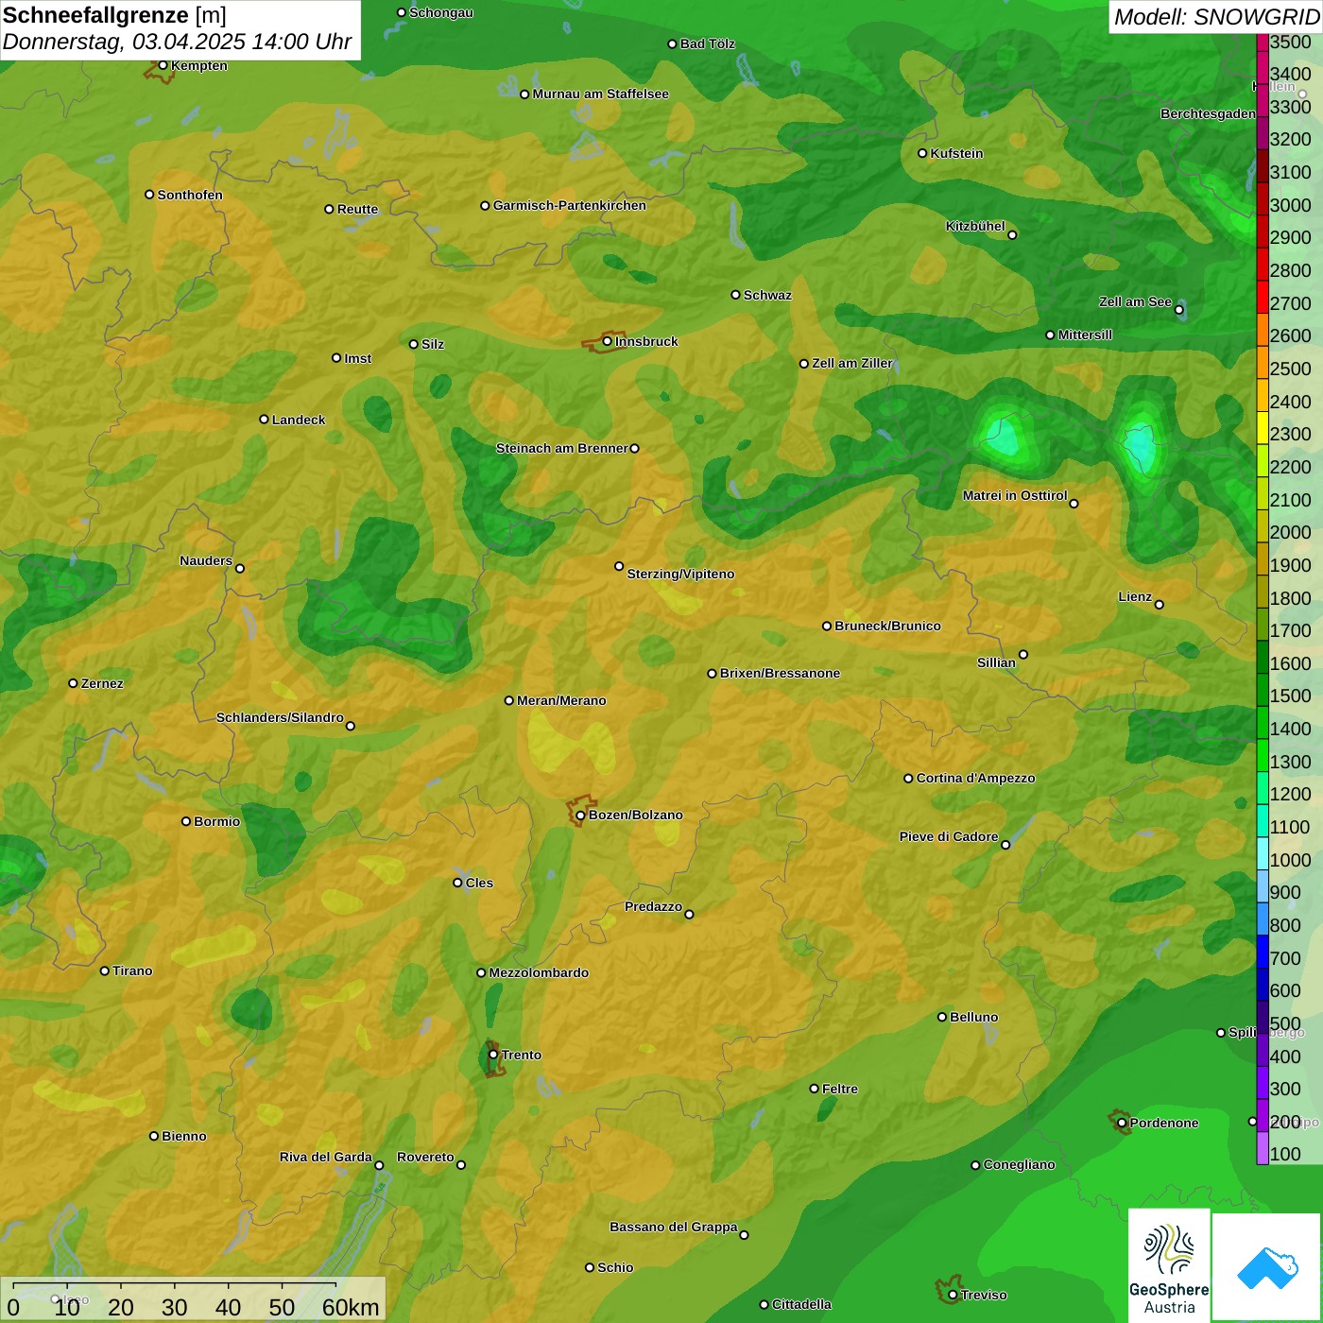This screenshot has height=1323, width=1323.
Task: Click the Predazzo label
Action: 653,906
